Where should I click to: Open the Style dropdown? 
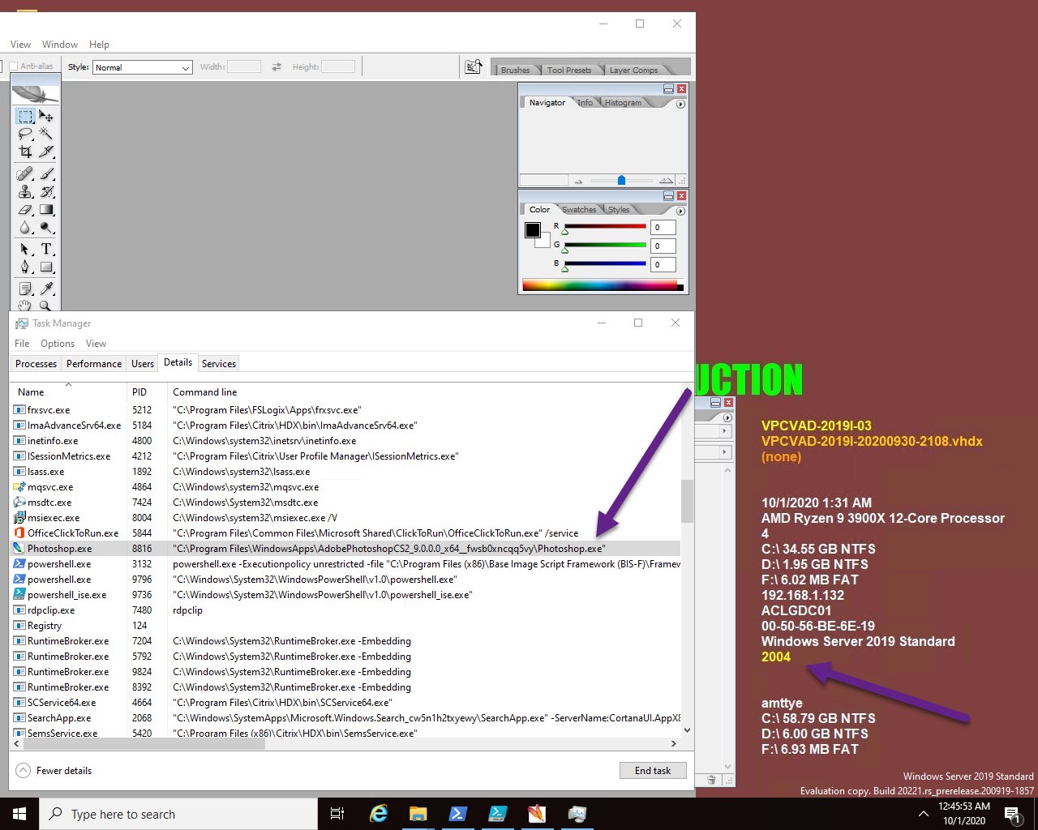(x=142, y=67)
